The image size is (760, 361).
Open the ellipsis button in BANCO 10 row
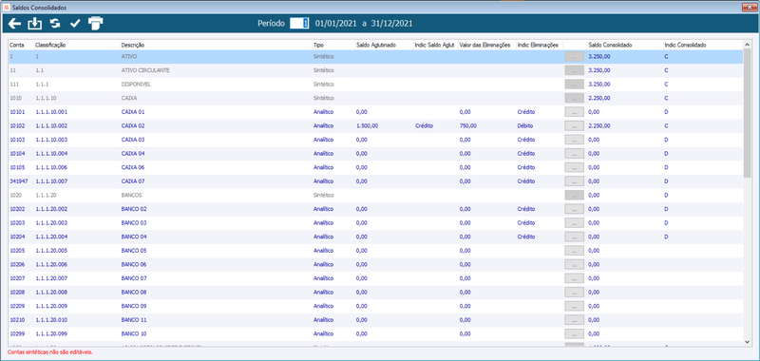pyautogui.click(x=575, y=334)
